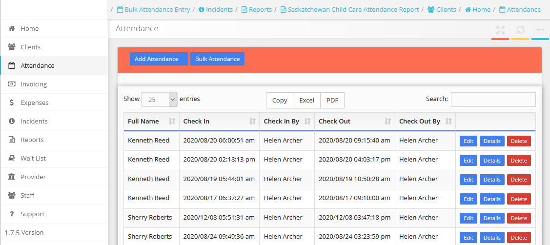The width and height of the screenshot is (550, 245).
Task: Delete Sherry Roberts 2020/08/24 attendance entry
Action: [519, 237]
